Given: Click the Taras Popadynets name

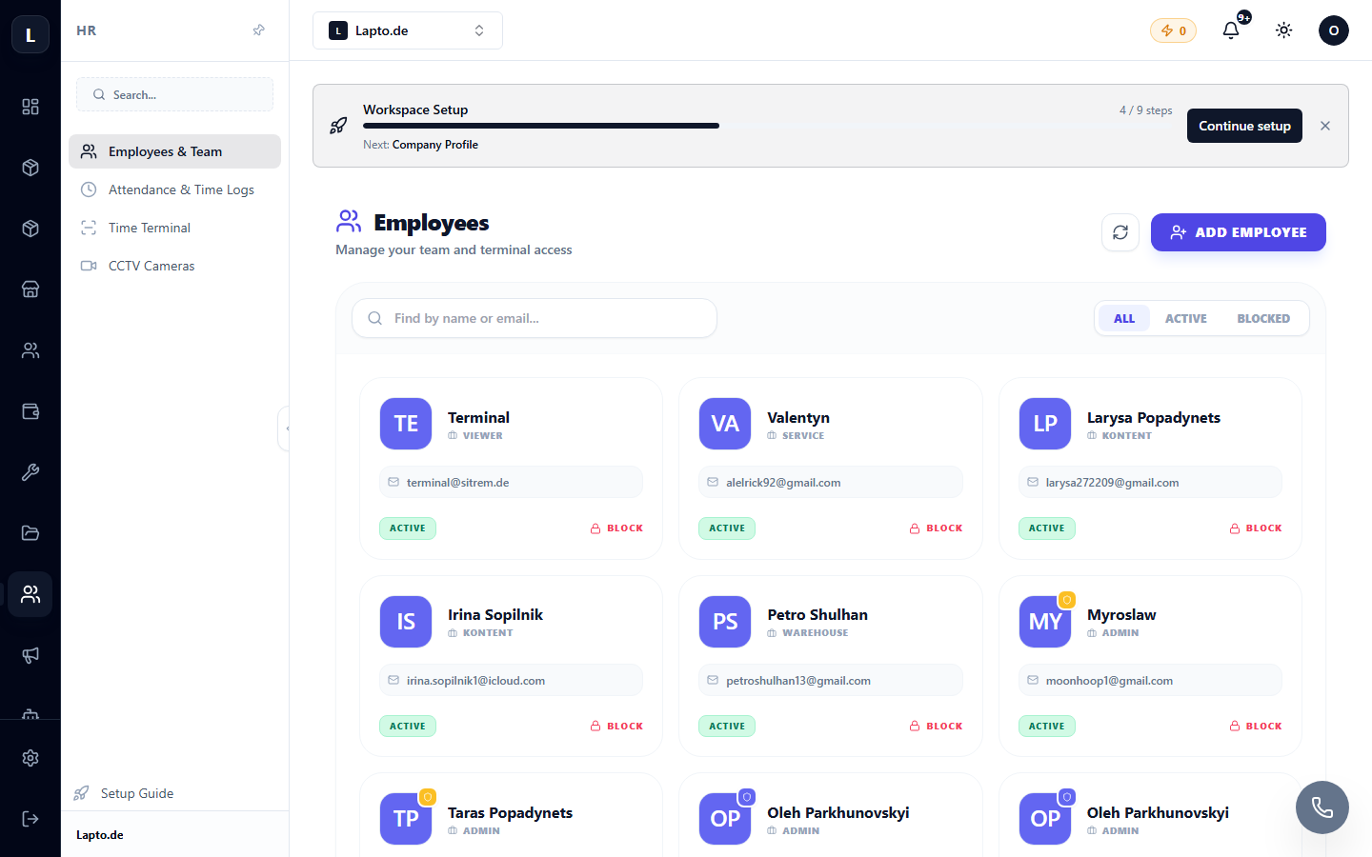Looking at the screenshot, I should [x=510, y=812].
